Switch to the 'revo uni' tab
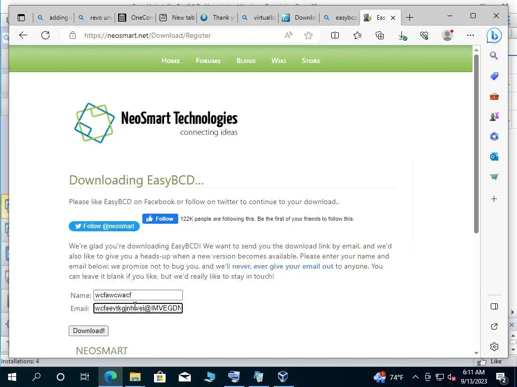The height and width of the screenshot is (387, 517). click(x=95, y=18)
